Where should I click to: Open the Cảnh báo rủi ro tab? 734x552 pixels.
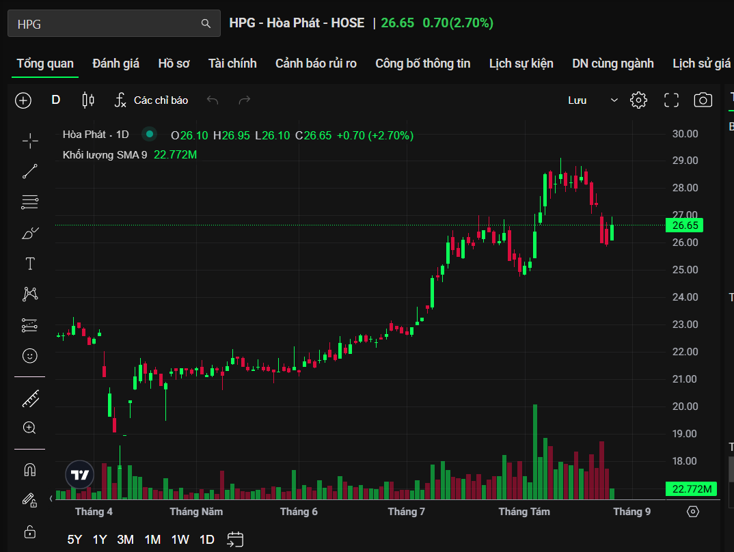click(x=316, y=64)
